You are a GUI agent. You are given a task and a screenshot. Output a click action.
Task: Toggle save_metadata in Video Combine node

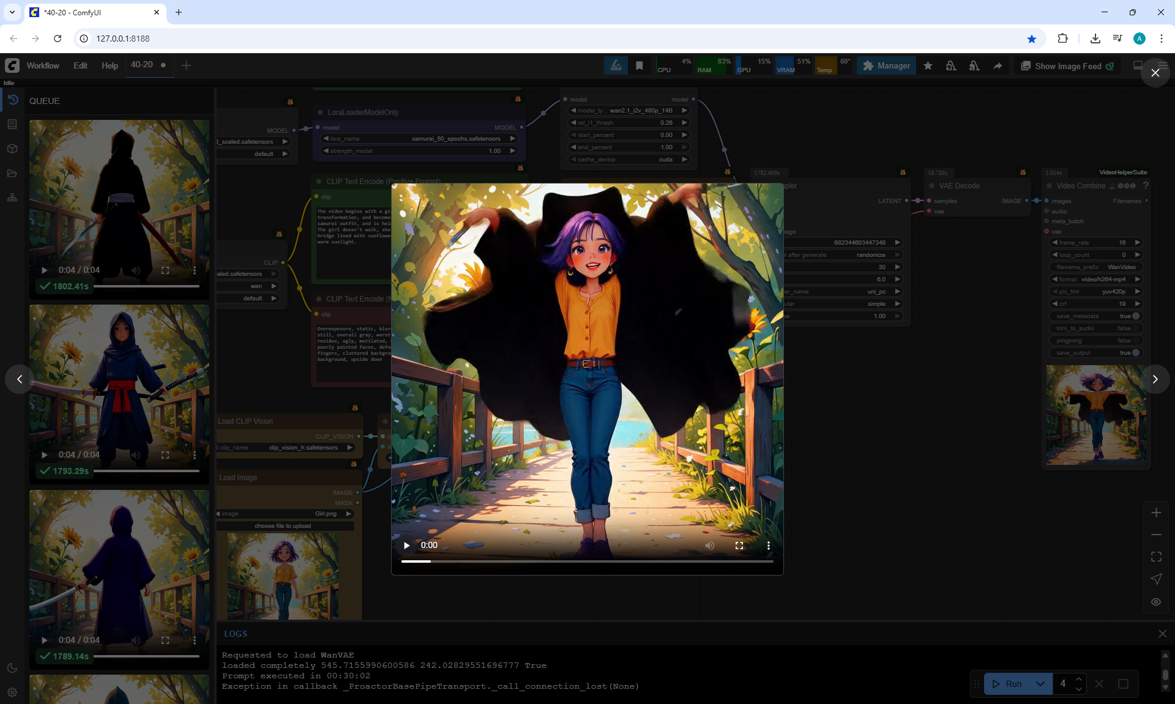click(x=1135, y=316)
